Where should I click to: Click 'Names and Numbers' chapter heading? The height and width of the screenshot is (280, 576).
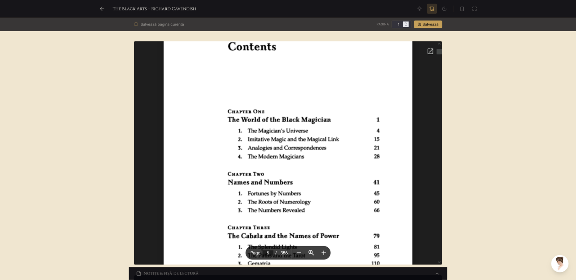click(x=260, y=182)
